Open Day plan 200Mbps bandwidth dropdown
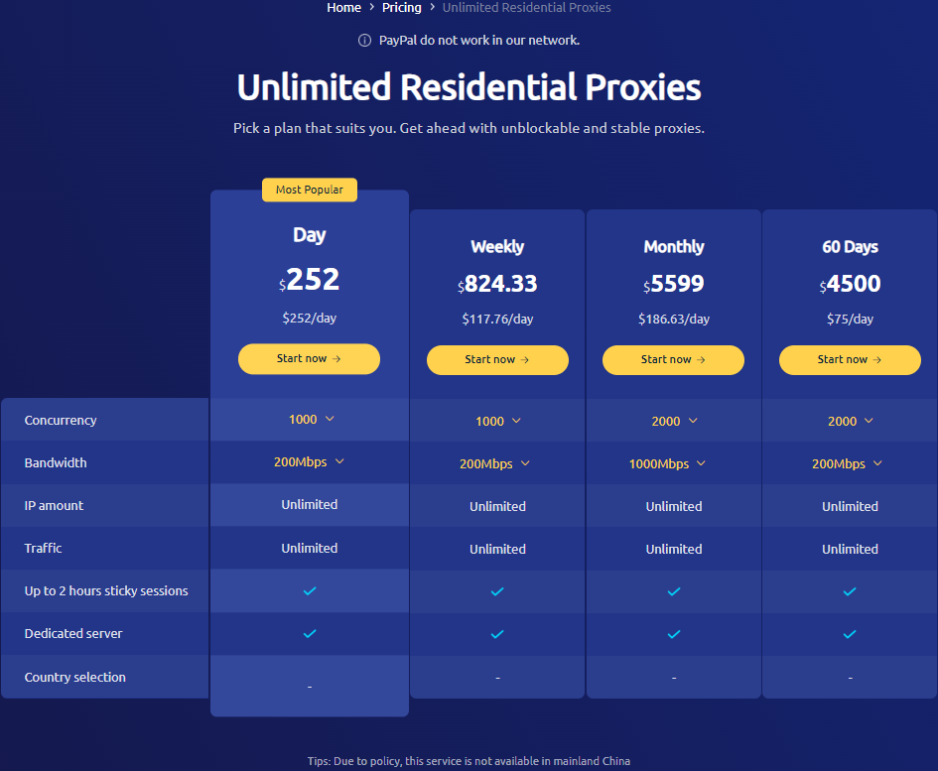Image resolution: width=938 pixels, height=771 pixels. tap(310, 461)
